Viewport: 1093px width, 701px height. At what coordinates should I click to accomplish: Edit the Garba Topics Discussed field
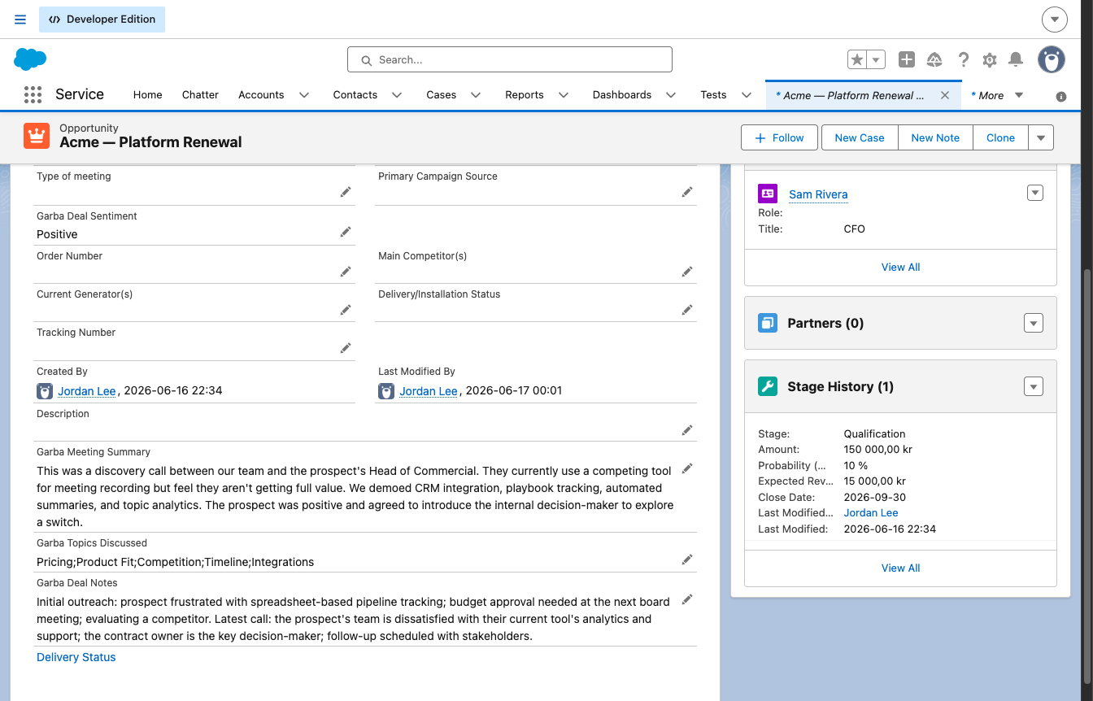click(x=687, y=559)
